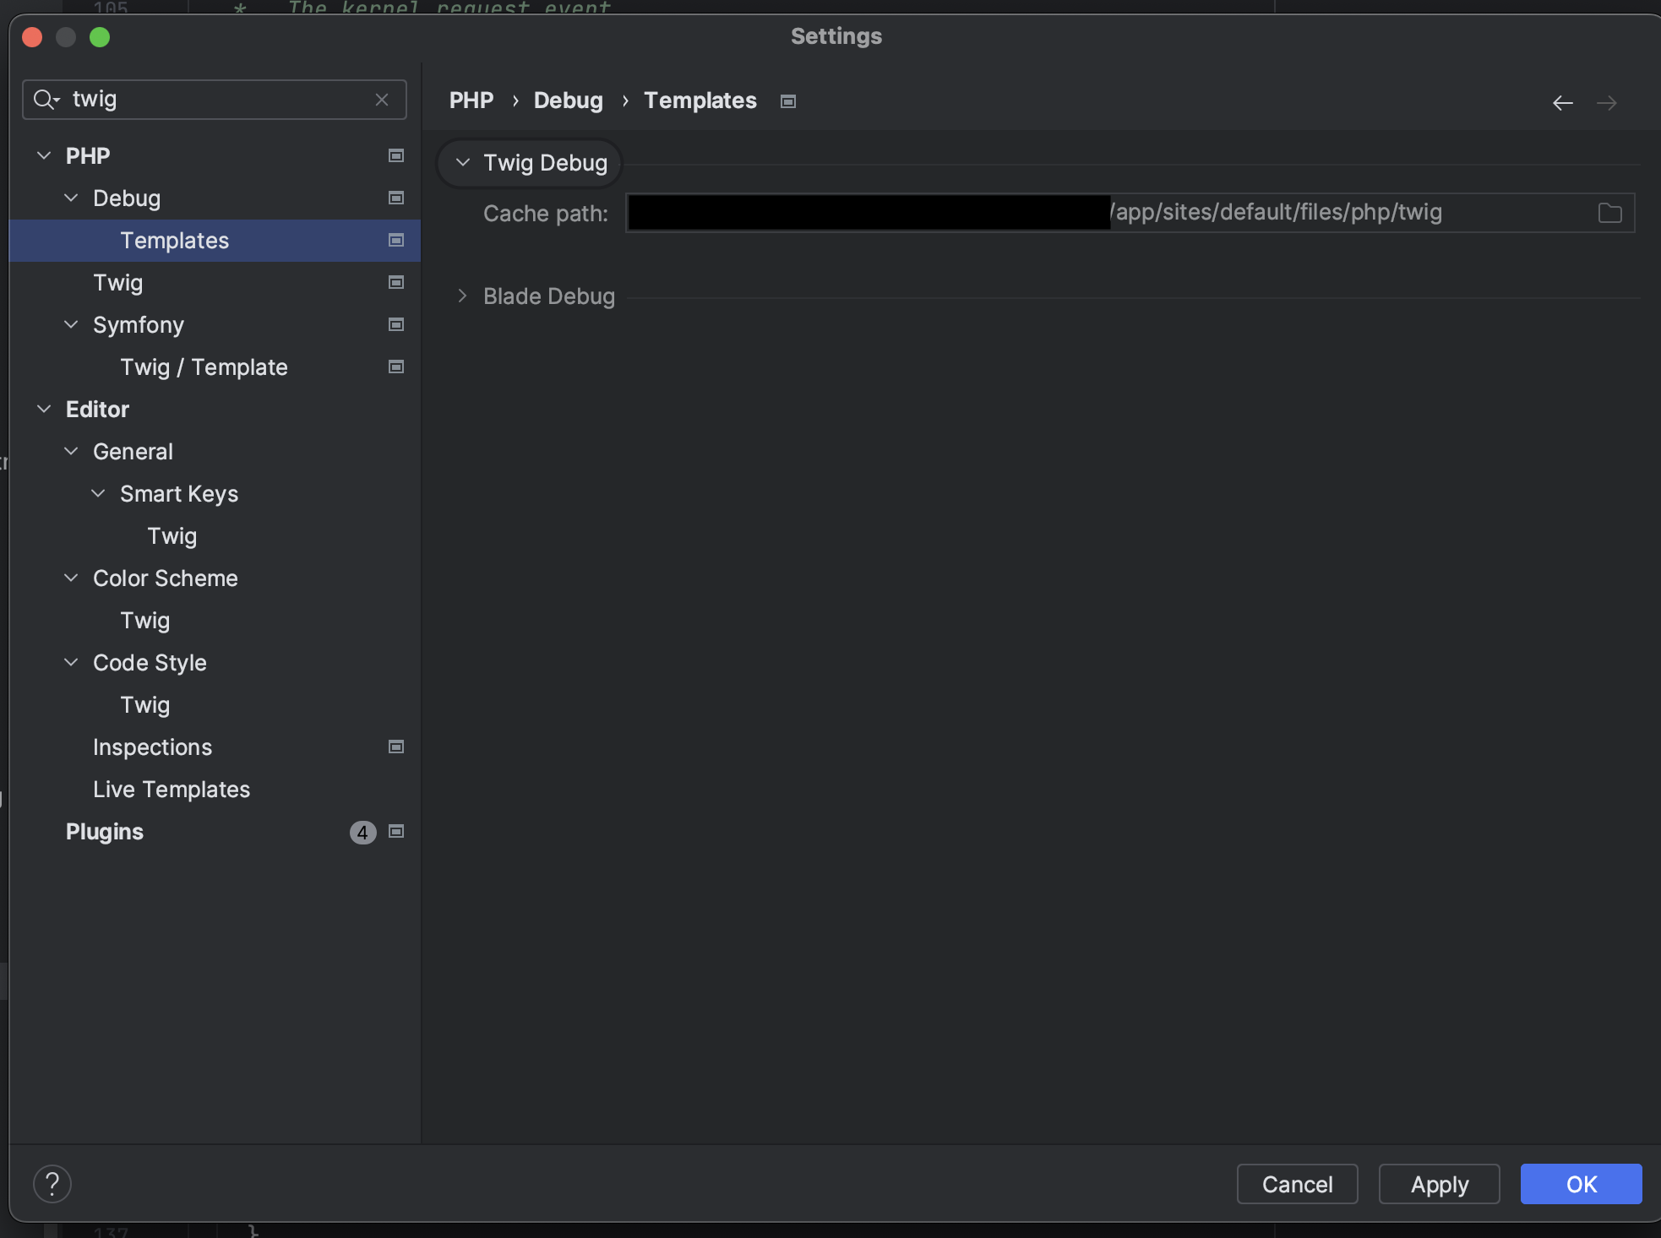Navigate forward using the right arrow icon

[1606, 102]
